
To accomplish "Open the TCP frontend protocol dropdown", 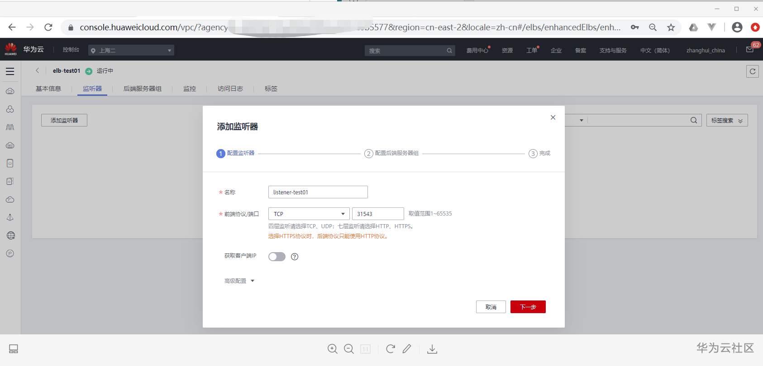I will [309, 214].
